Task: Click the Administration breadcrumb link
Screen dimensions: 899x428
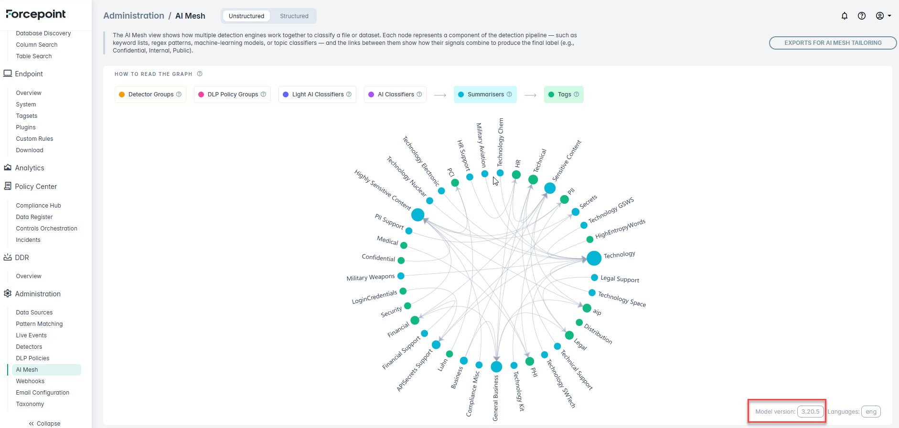Action: [x=133, y=16]
